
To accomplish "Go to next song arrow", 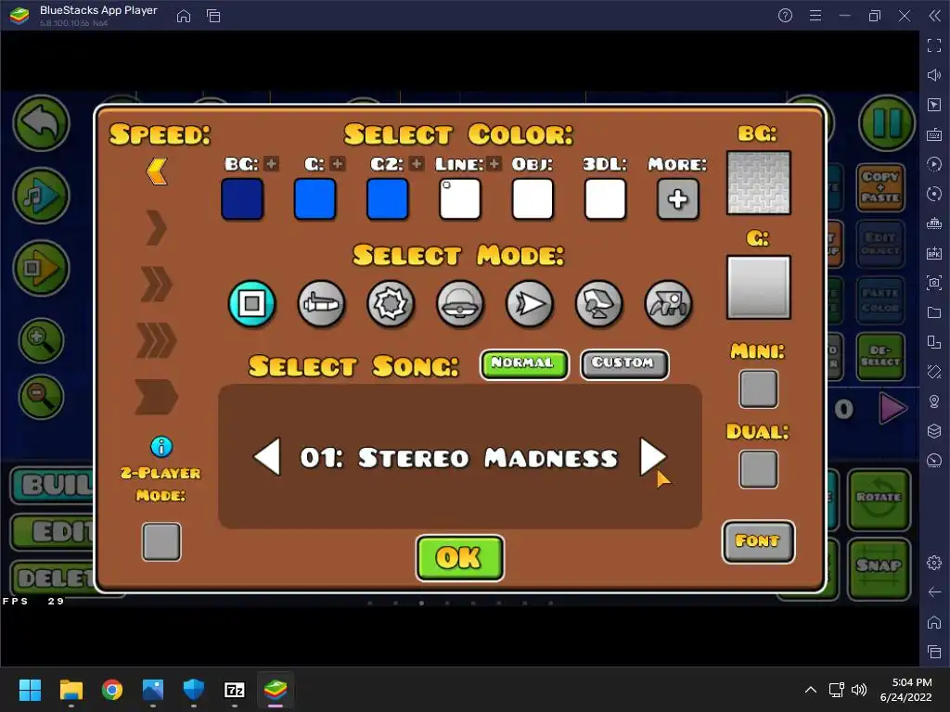I will pyautogui.click(x=653, y=456).
